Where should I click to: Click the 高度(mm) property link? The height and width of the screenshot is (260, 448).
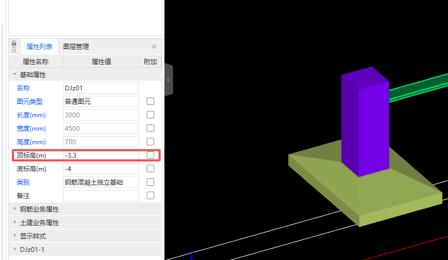click(x=31, y=142)
